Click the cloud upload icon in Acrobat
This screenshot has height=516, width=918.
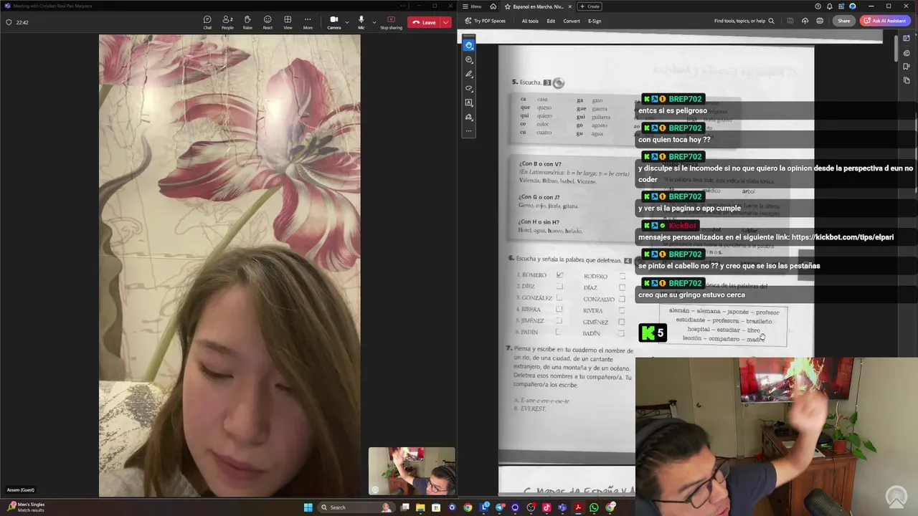pyautogui.click(x=805, y=21)
